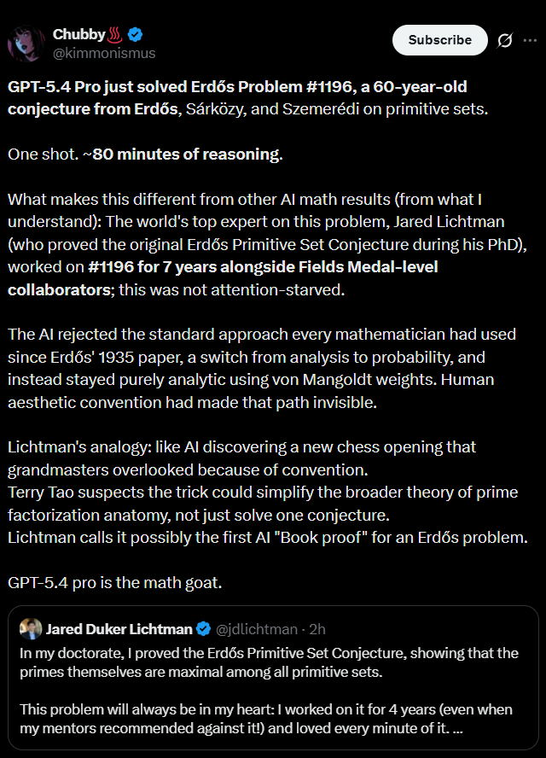Click the bold Erdős Problem #1196 headline
This screenshot has width=546, height=758.
(x=237, y=97)
